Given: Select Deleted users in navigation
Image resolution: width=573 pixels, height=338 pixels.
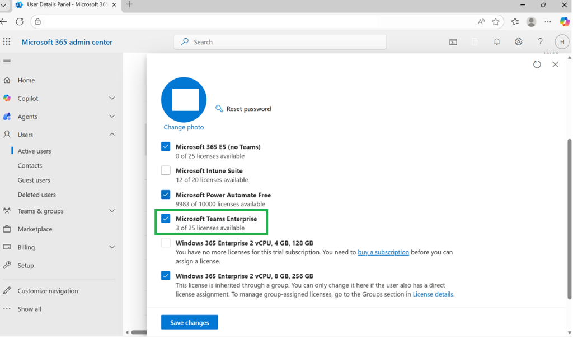Looking at the screenshot, I should 37,195.
